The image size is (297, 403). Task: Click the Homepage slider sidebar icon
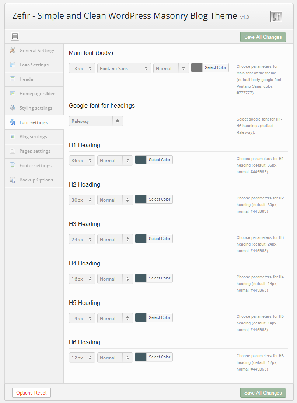(x=13, y=94)
